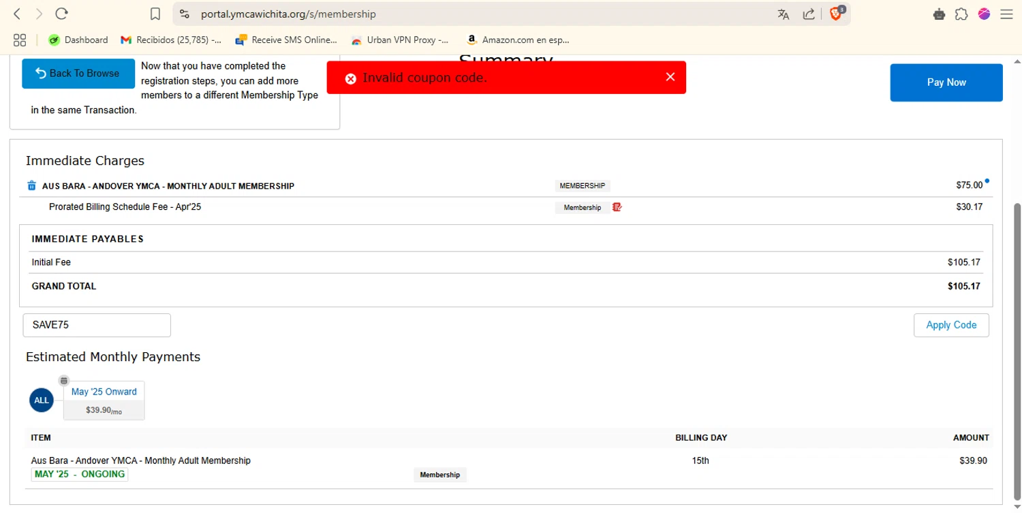Click the Apply Code button
The image size is (1022, 513).
(951, 325)
